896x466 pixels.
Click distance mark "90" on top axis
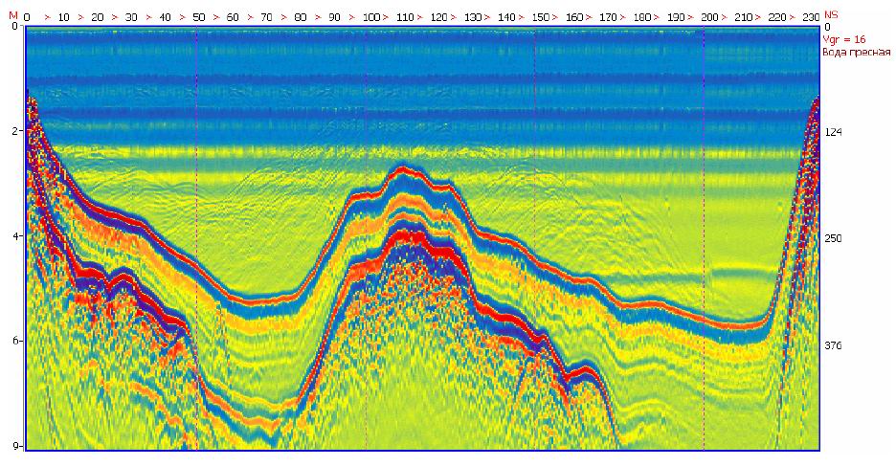335,18
